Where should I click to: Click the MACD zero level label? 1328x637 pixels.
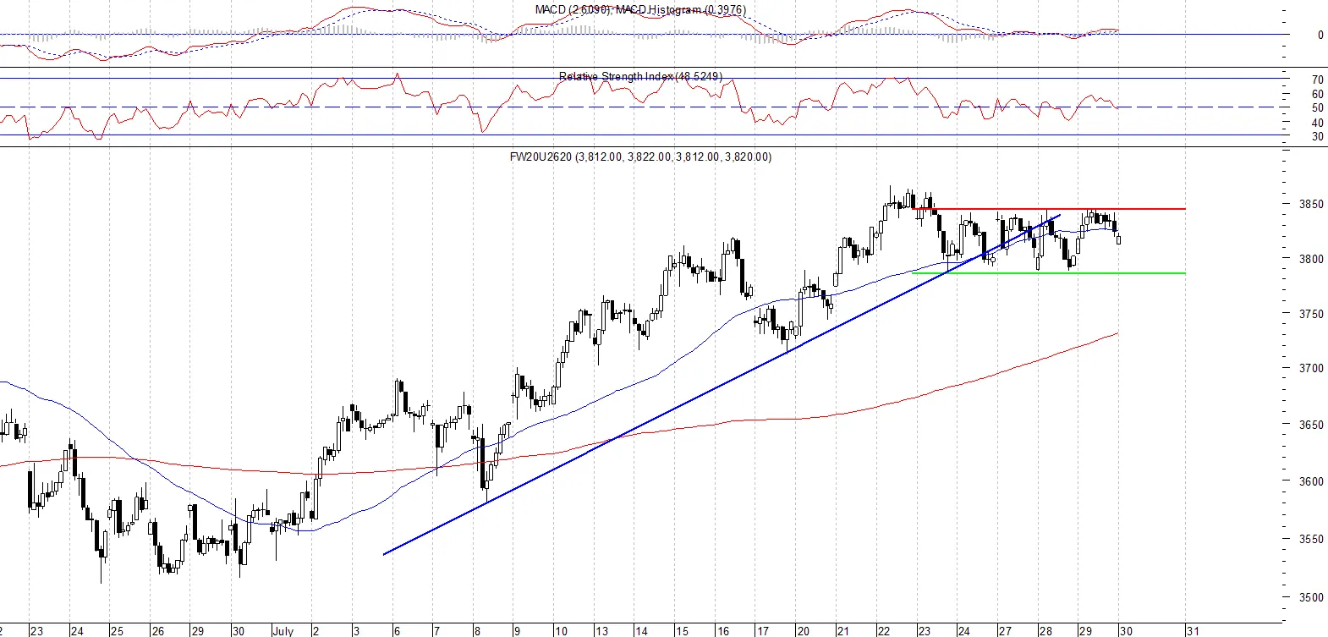(1320, 35)
